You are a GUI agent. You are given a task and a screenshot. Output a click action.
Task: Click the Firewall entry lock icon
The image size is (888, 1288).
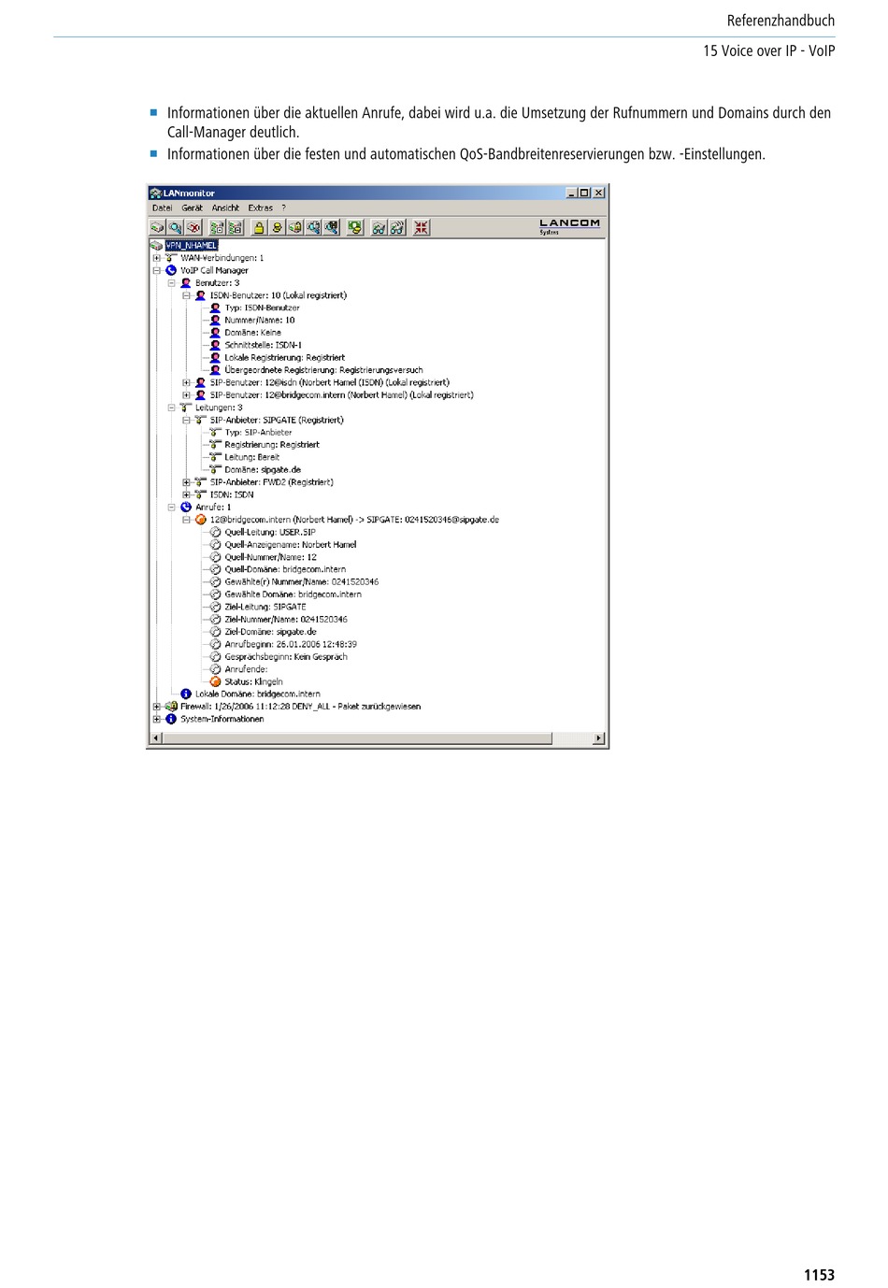tap(171, 707)
